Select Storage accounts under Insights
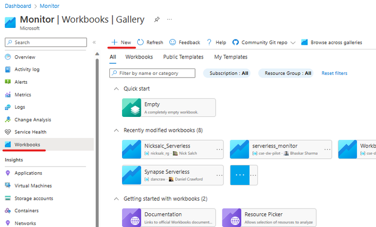The height and width of the screenshot is (227, 376). coord(34,199)
